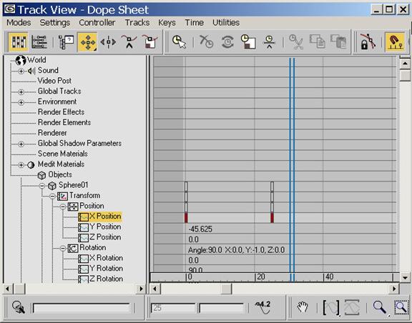This screenshot has width=412, height=323.
Task: Select the Edit Ranges toolbar icon
Action: pos(39,41)
